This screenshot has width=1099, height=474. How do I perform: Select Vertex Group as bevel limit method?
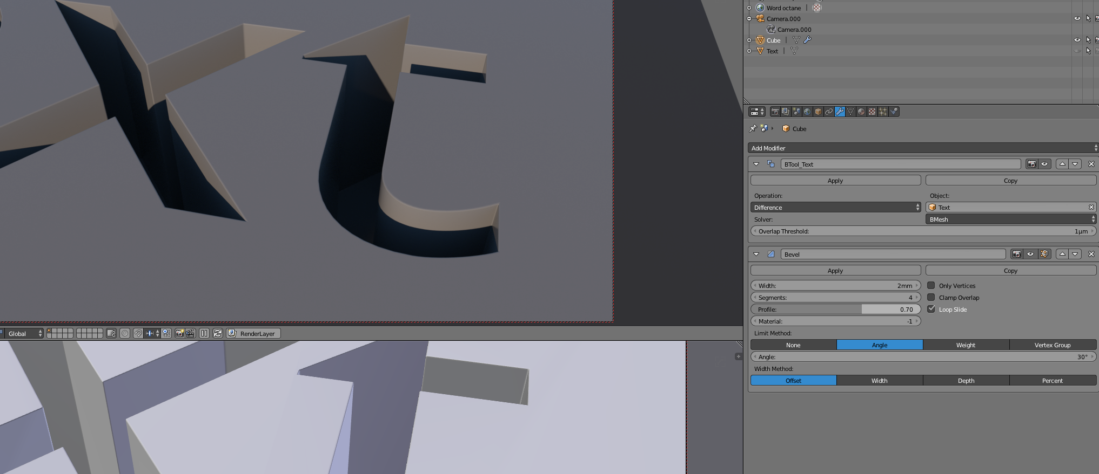coord(1053,345)
